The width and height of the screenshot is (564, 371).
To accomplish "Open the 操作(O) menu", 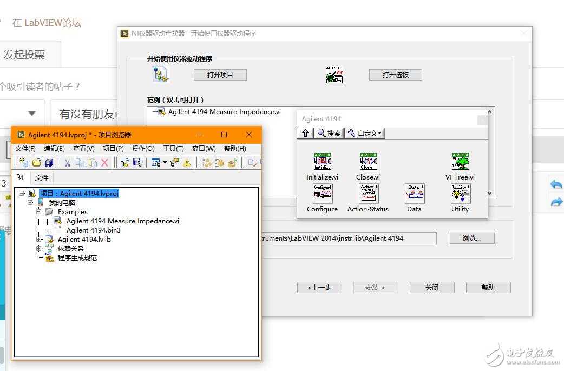I will click(x=143, y=149).
